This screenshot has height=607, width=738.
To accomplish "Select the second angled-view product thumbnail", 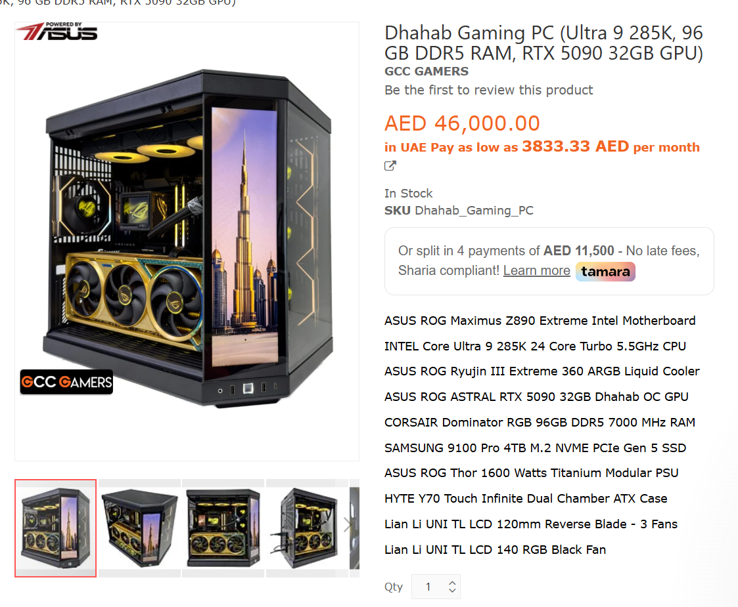I will click(x=140, y=528).
